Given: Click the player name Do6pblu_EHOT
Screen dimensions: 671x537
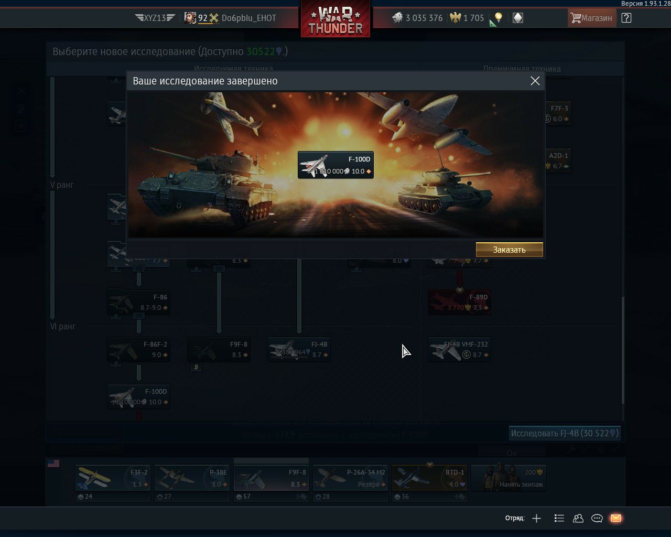Looking at the screenshot, I should click(248, 18).
